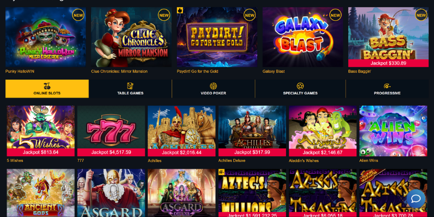Click the progressive icon above Progressive
The image size is (434, 217).
(x=387, y=86)
